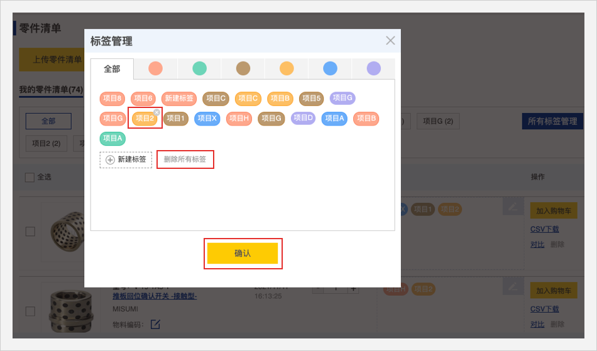Image resolution: width=597 pixels, height=351 pixels.
Task: Check the first product row checkbox
Action: click(x=30, y=231)
